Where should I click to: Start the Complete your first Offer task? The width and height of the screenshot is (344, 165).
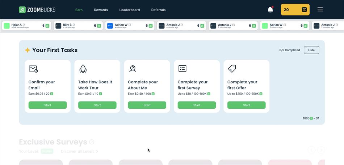tap(246, 105)
